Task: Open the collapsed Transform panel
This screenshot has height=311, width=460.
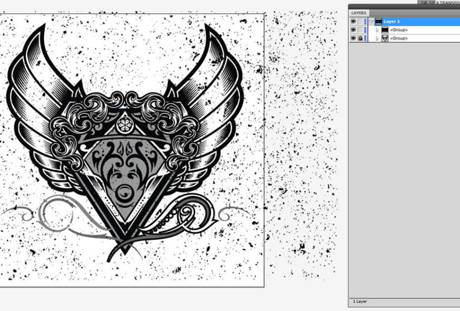Action: click(x=446, y=2)
